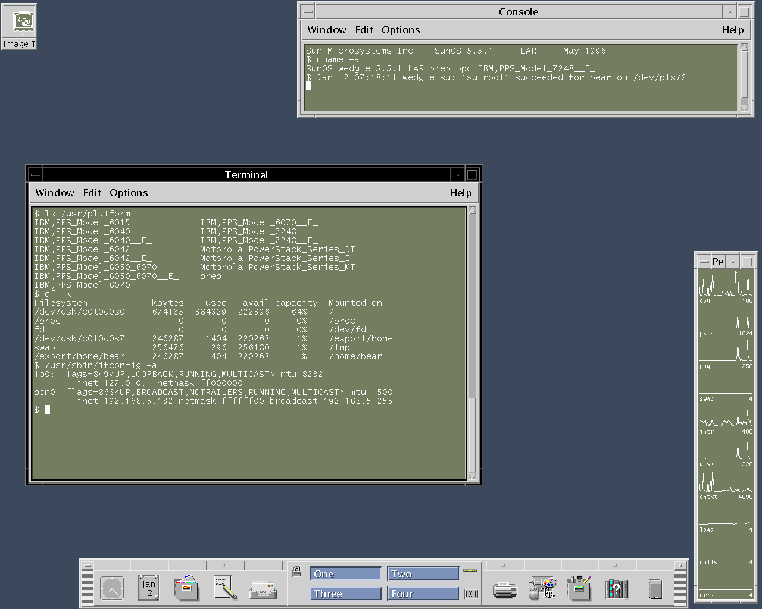Screen dimensions: 762x609
Task: Expand the subpanel arrow above the Printer
Action: pos(505,566)
